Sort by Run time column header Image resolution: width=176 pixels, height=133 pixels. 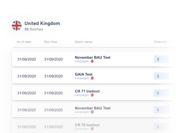51,42
